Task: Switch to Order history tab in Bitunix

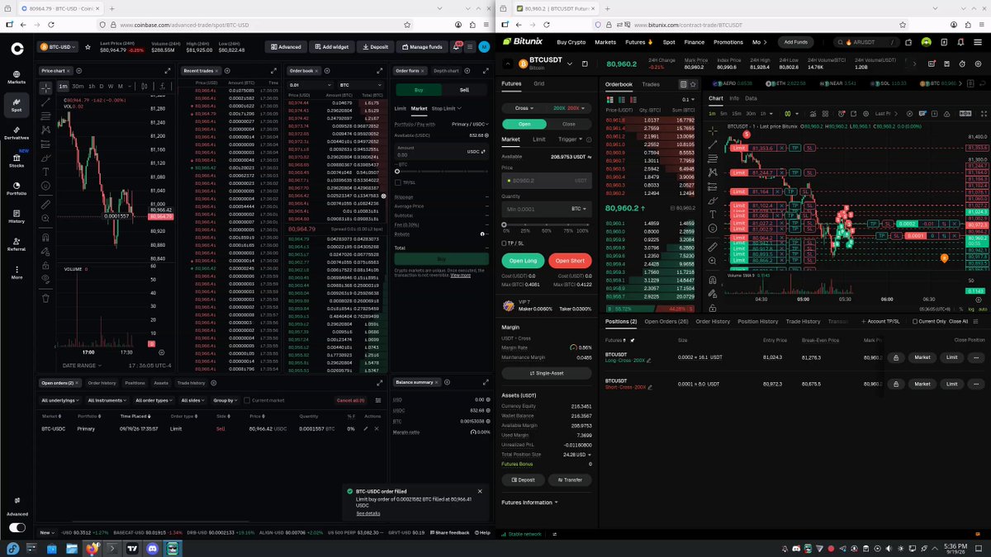Action: (x=713, y=321)
